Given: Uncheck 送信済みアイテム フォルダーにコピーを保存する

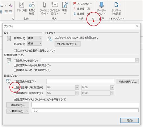Looking at the screenshot, I should [x=15, y=99].
